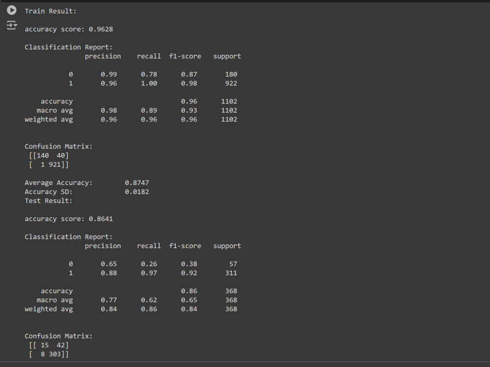Click the 0.87 f1-score for train class 0
Image resolution: width=490 pixels, height=367 pixels.
(x=189, y=74)
